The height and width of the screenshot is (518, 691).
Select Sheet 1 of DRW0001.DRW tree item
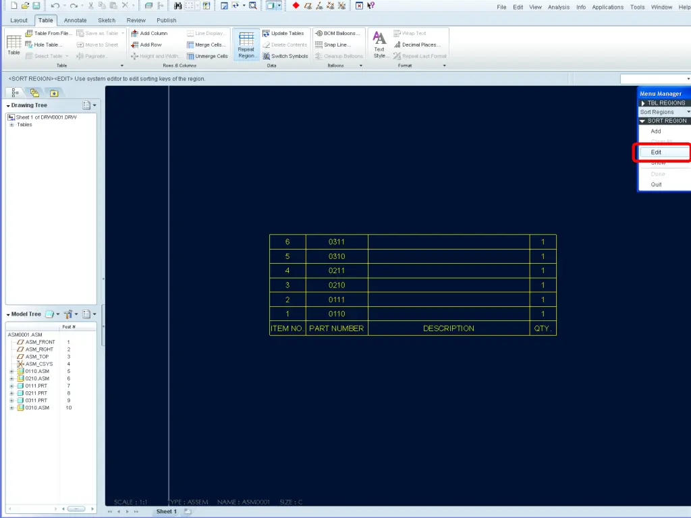(x=43, y=117)
